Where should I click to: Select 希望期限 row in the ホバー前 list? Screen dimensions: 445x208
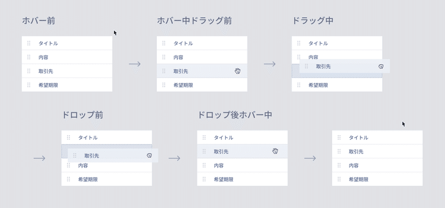67,85
